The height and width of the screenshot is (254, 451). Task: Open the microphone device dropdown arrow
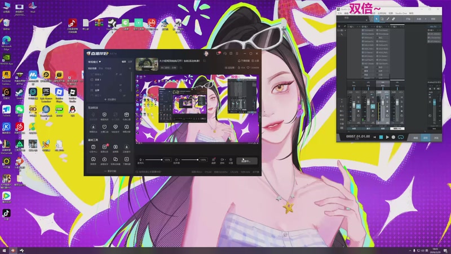click(x=143, y=160)
